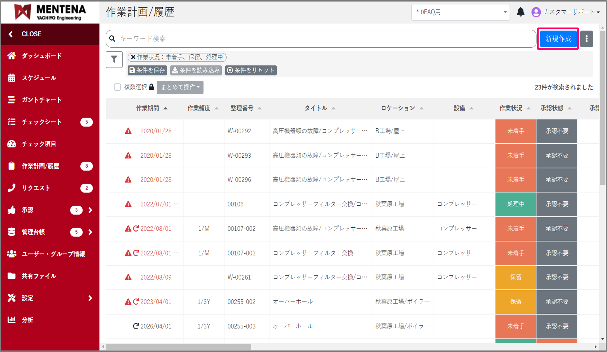
Task: Open the three-dot overflow menu
Action: click(x=586, y=39)
